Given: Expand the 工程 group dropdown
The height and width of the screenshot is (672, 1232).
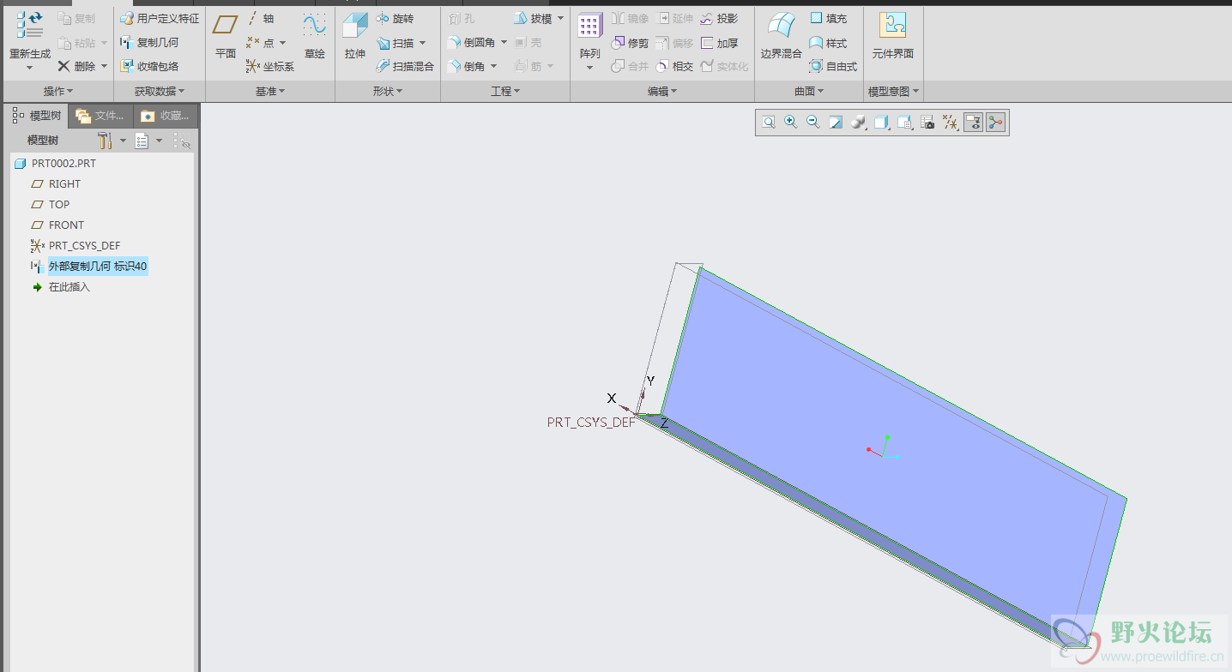Looking at the screenshot, I should [x=505, y=91].
